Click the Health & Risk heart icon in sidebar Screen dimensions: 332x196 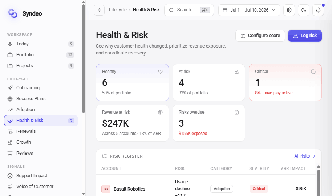tap(10, 121)
